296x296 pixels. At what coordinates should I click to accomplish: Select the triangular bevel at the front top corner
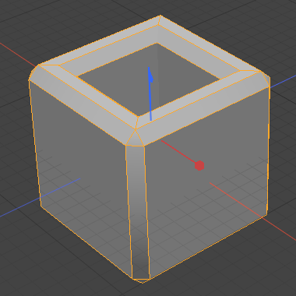coord(135,139)
